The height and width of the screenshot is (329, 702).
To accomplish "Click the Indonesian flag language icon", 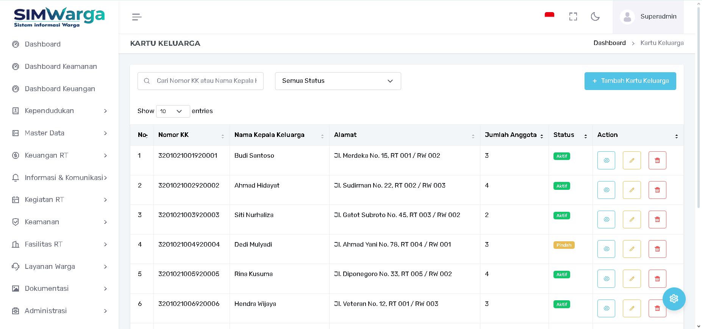I will (x=549, y=16).
